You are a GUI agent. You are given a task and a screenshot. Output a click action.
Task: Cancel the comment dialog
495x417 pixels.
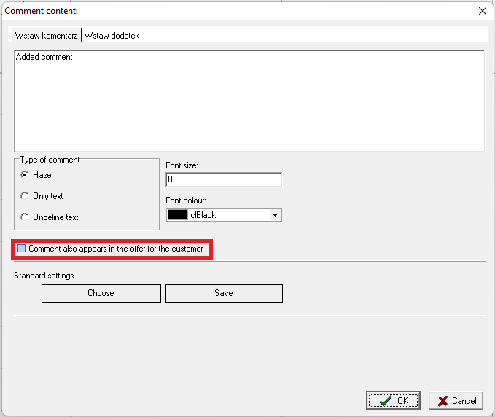[456, 401]
